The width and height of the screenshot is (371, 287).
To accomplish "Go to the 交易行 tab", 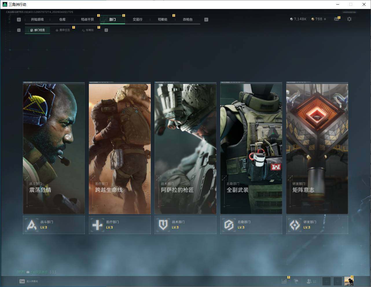I will [137, 19].
